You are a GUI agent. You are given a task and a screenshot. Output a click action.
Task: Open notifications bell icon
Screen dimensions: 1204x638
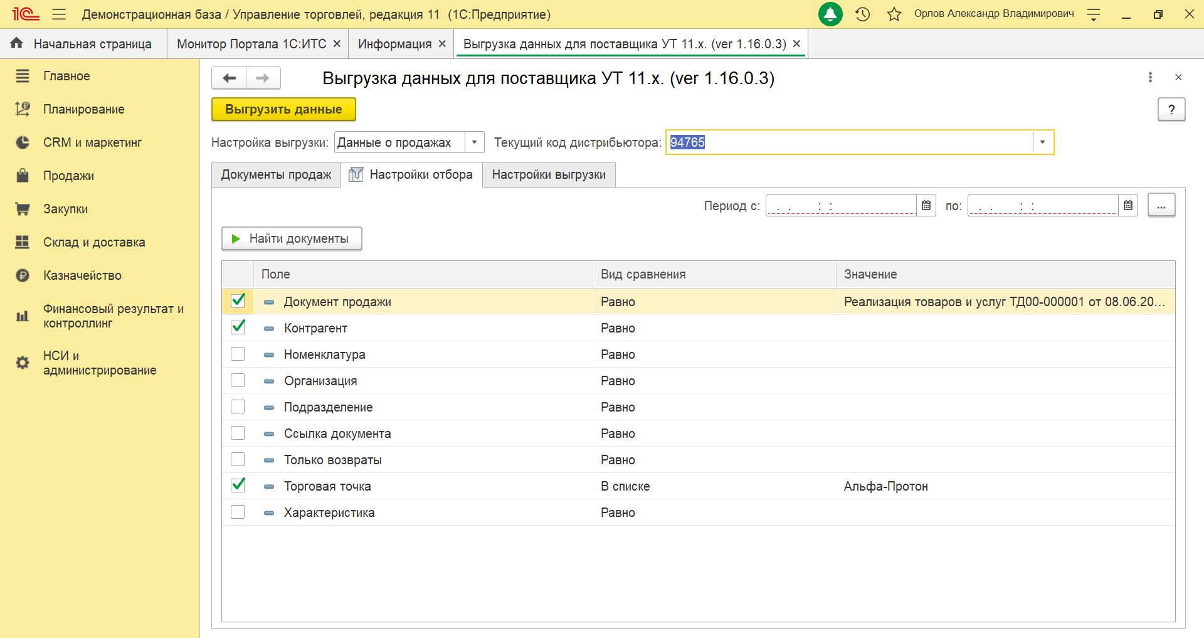click(x=830, y=14)
